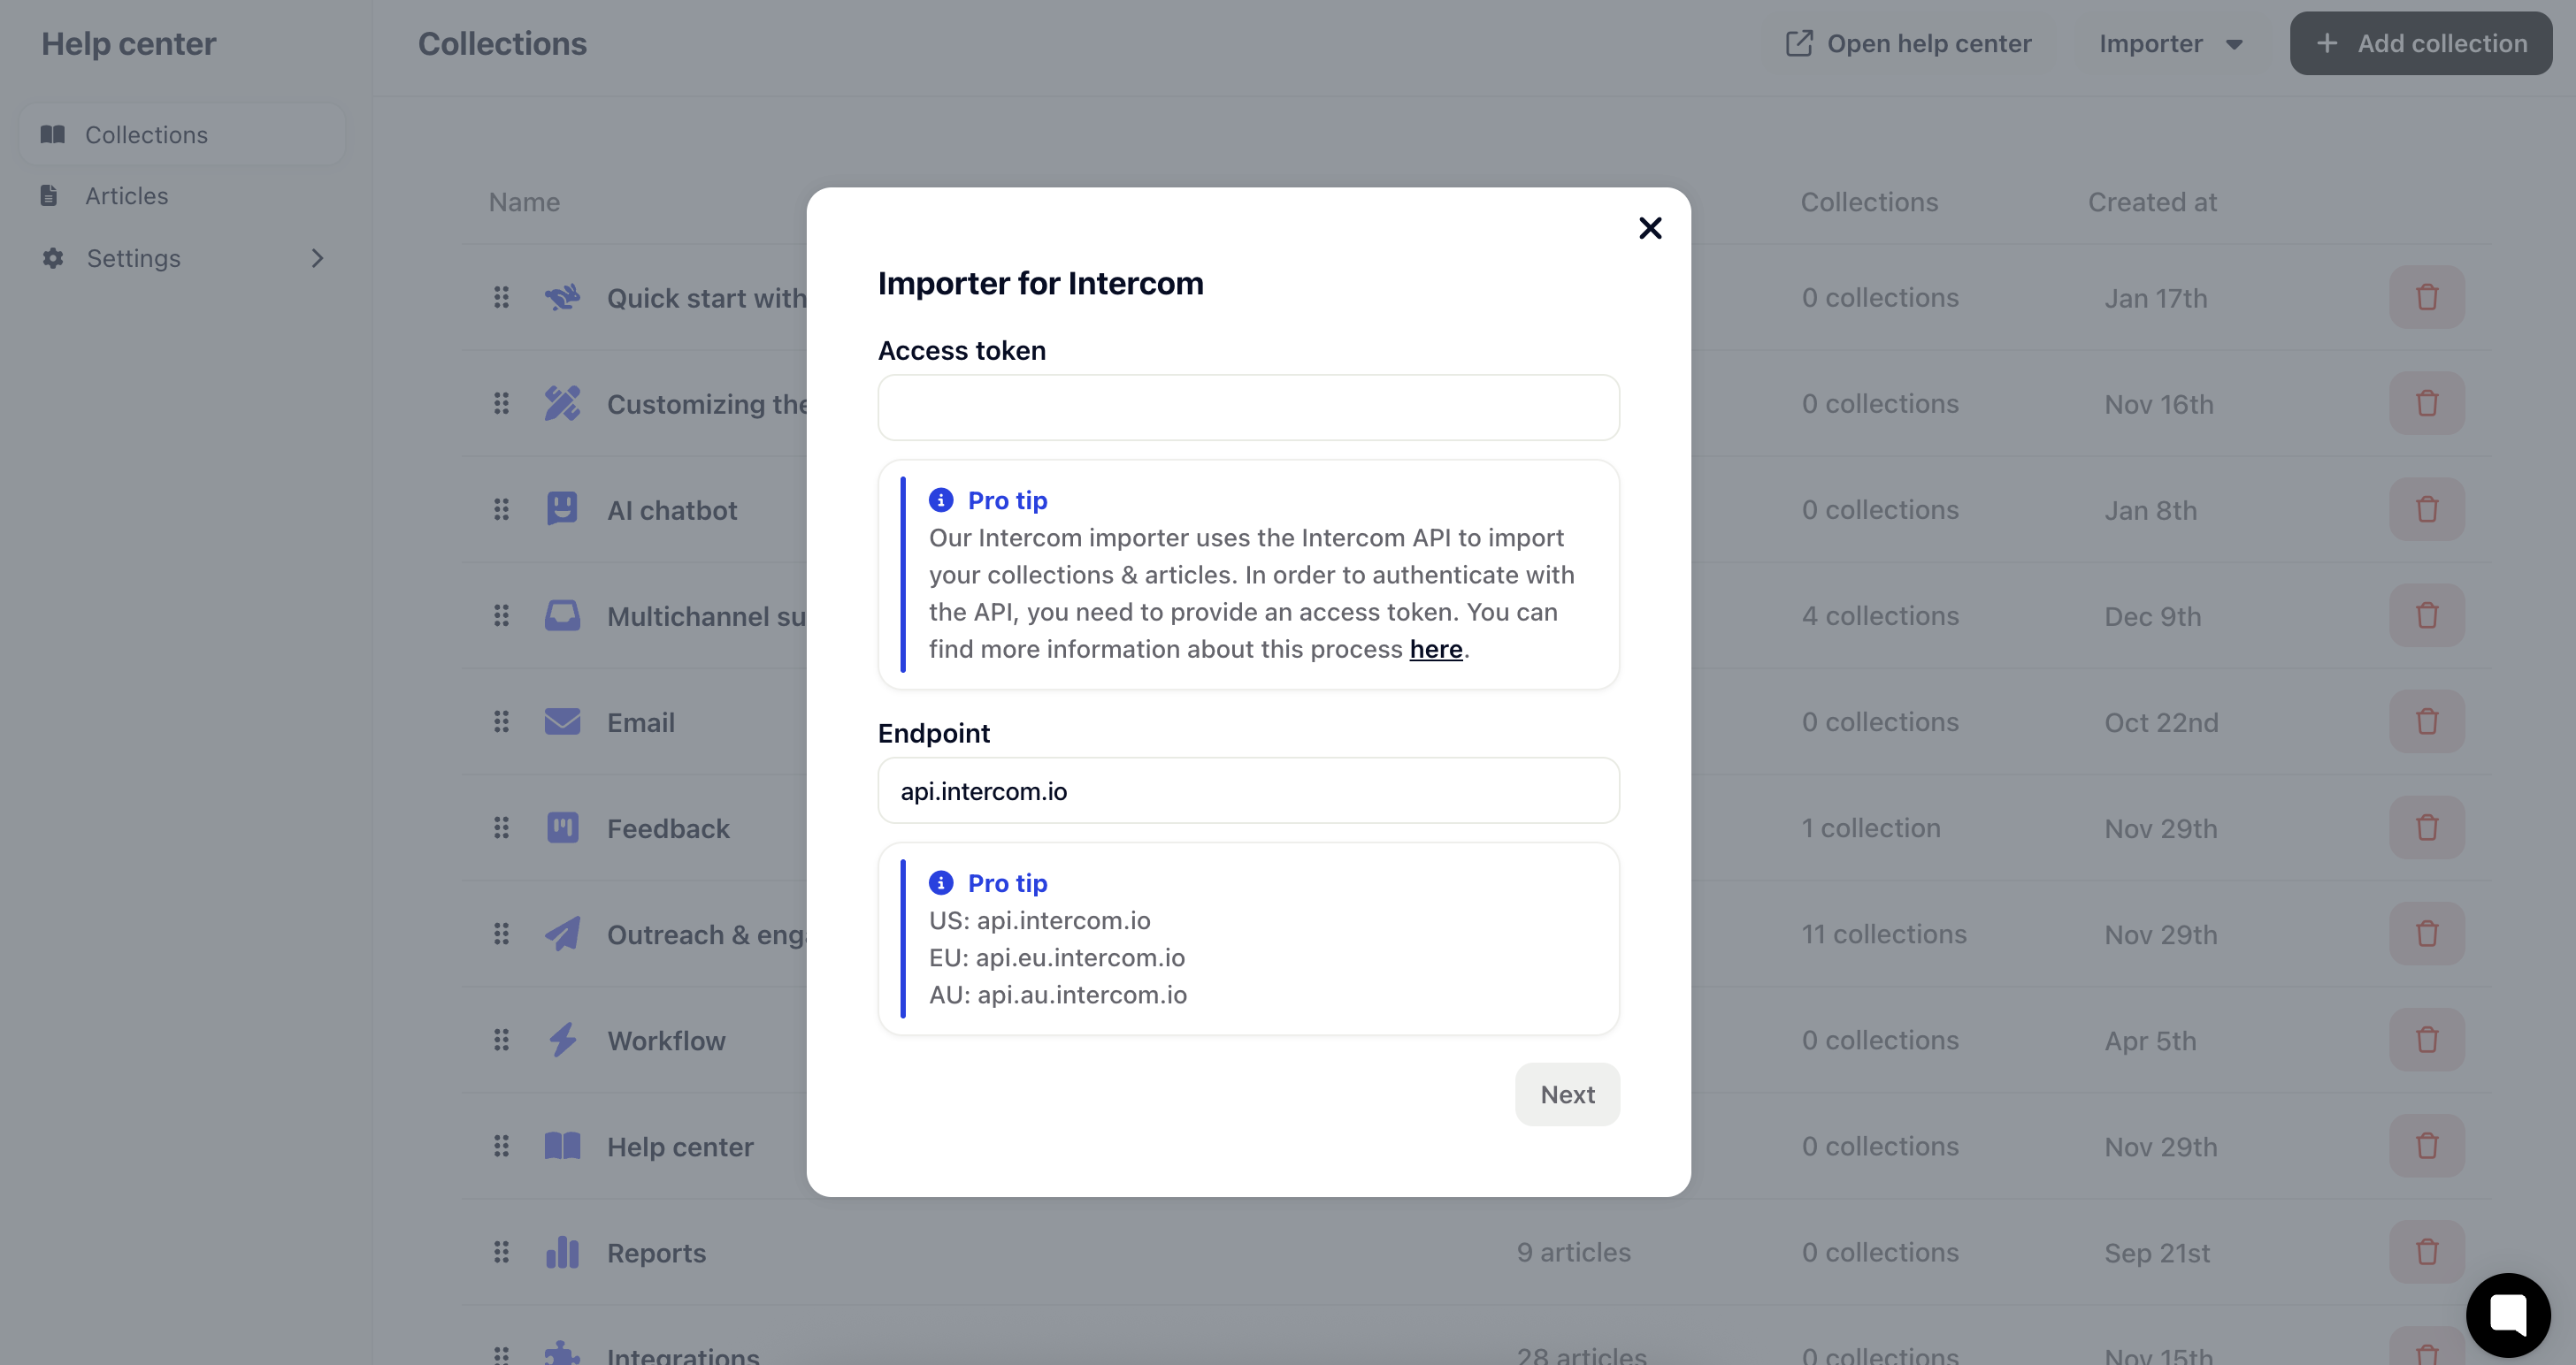Open the AI chatbot collection

(672, 509)
